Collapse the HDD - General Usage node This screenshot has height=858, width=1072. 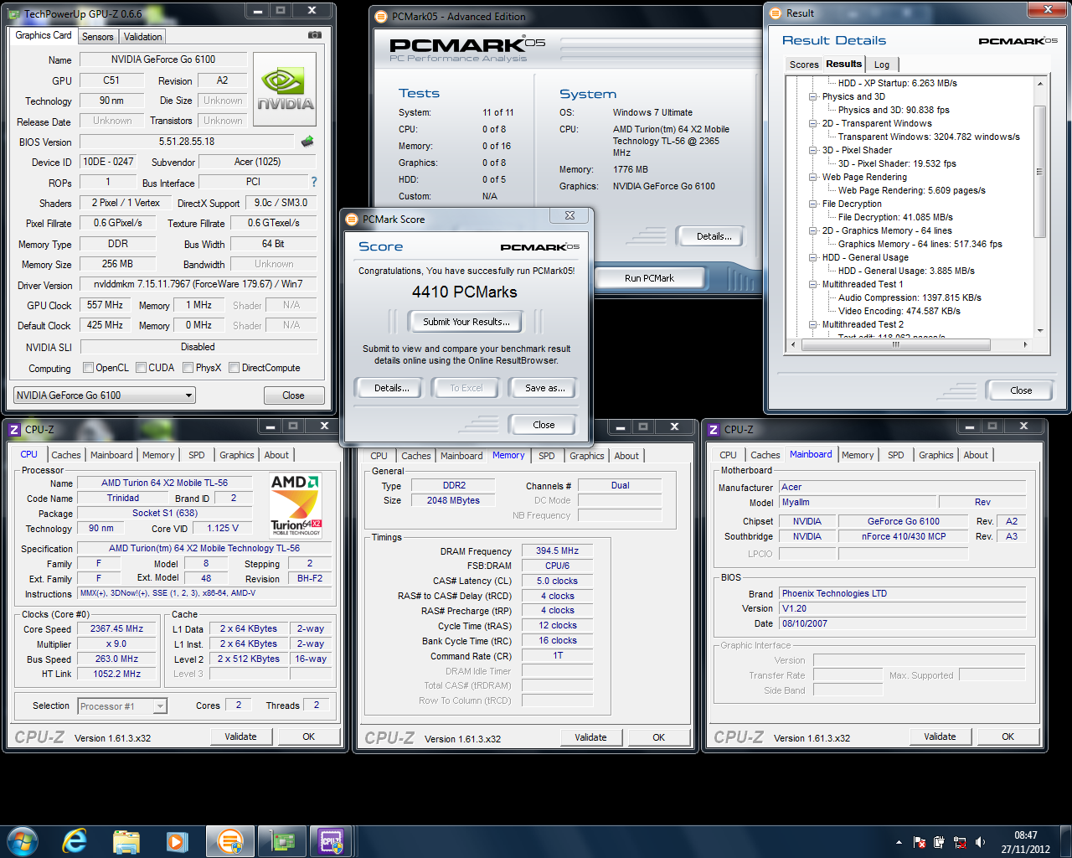(x=813, y=257)
